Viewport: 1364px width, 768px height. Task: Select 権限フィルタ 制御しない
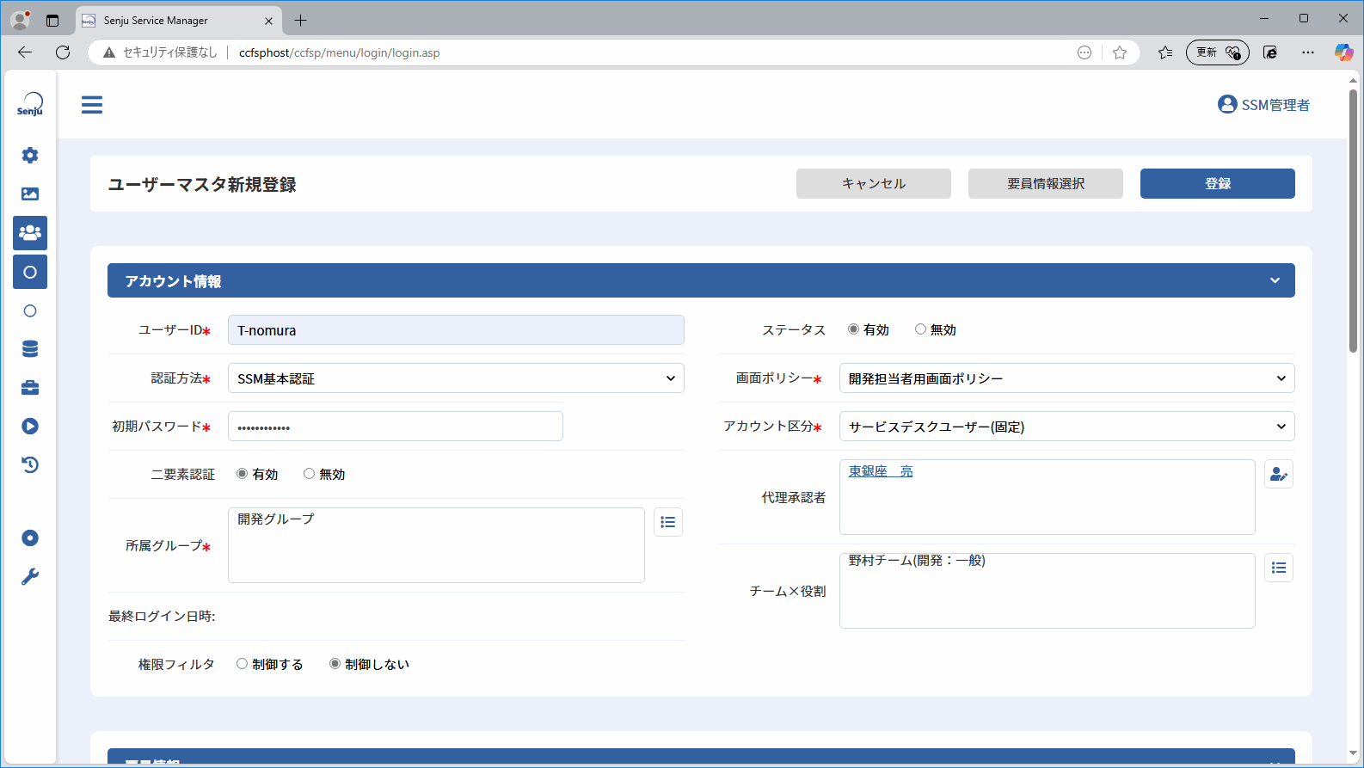(335, 664)
